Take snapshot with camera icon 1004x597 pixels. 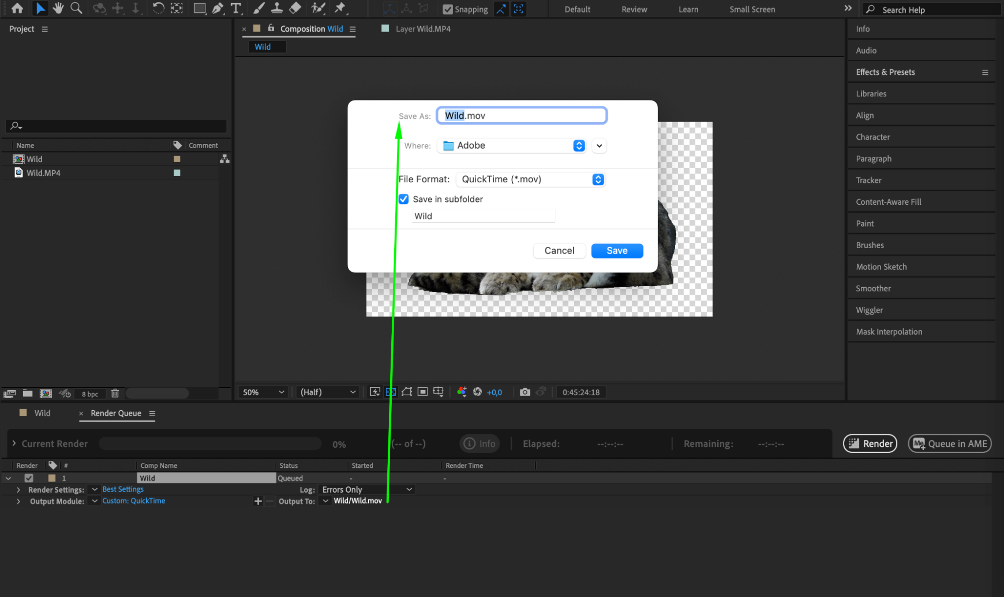tap(525, 392)
